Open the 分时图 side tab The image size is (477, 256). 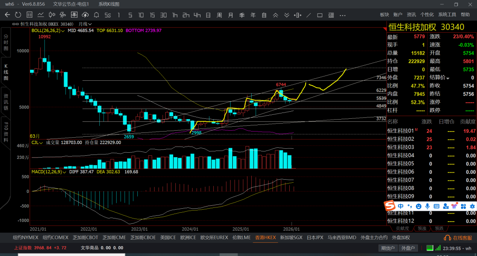point(6,42)
